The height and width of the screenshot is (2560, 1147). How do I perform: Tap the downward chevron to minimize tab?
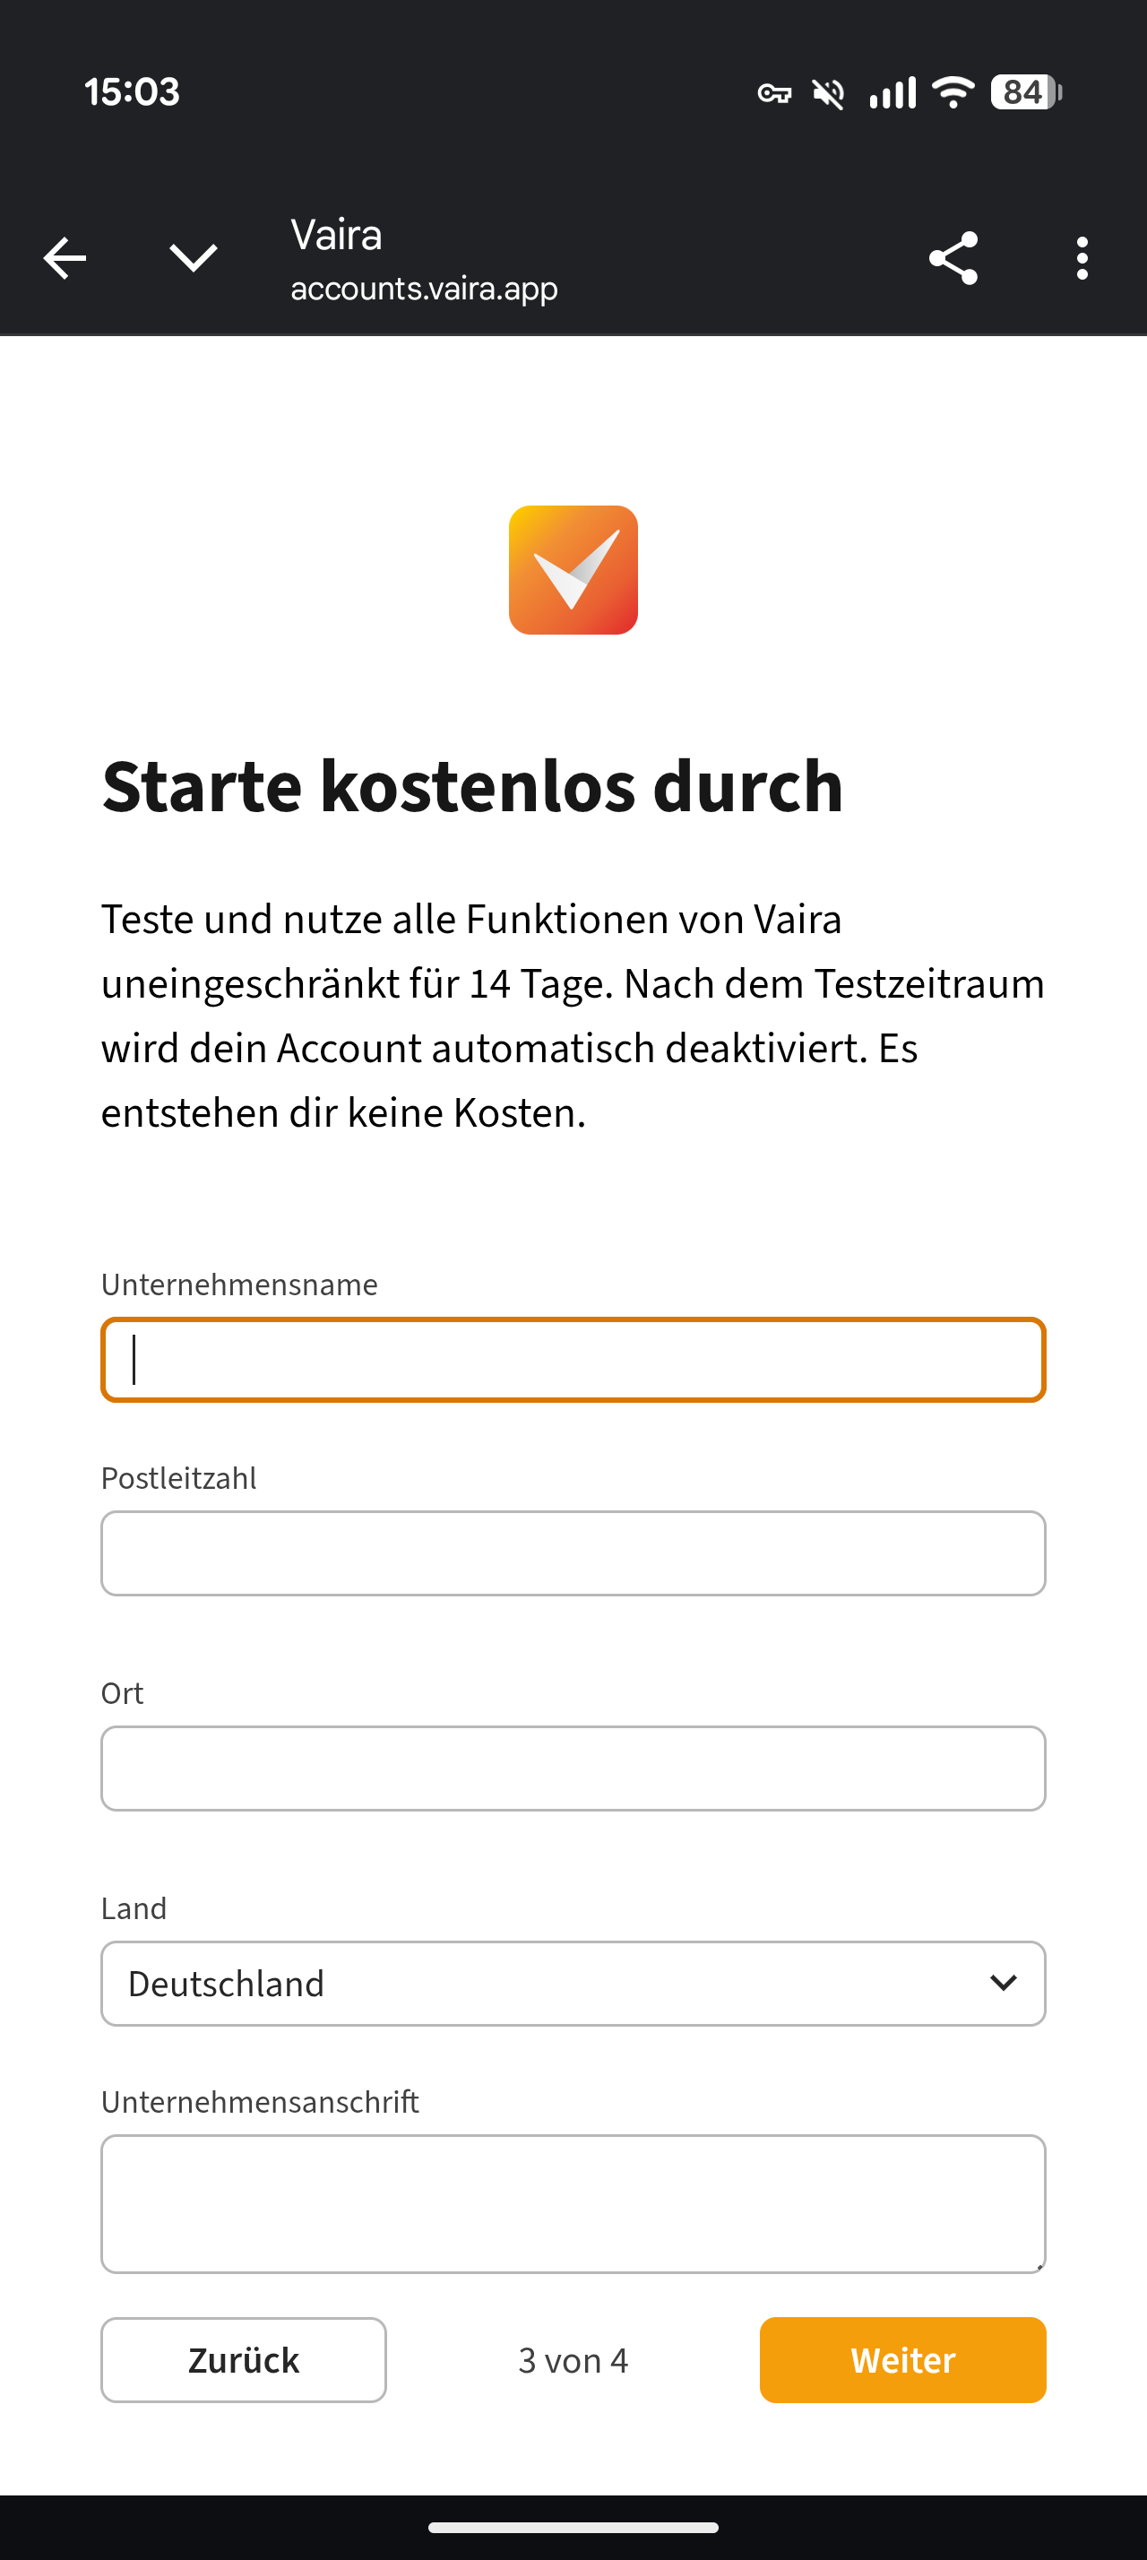(x=193, y=258)
